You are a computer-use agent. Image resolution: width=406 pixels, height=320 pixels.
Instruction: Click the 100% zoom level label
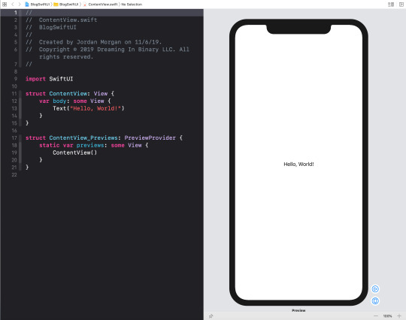click(388, 315)
